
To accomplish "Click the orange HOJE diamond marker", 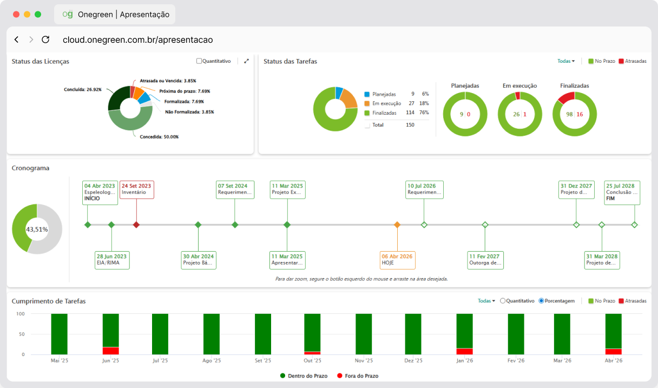I will (x=397, y=225).
